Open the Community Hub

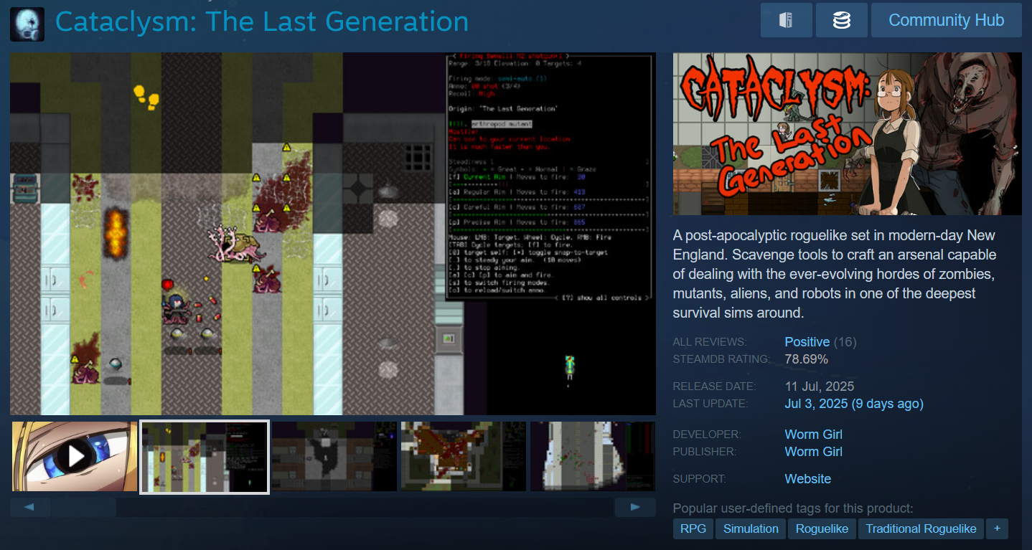click(946, 20)
